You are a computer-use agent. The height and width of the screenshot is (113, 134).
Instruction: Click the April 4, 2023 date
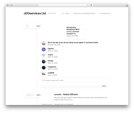(52, 75)
